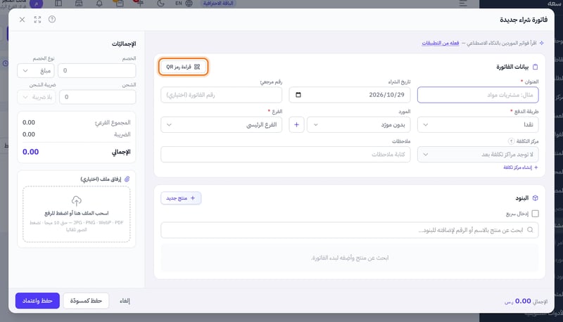Image resolution: width=563 pixels, height=322 pixels.
Task: Open the مركز التكلفة cost center dropdown
Action: pyautogui.click(x=478, y=155)
